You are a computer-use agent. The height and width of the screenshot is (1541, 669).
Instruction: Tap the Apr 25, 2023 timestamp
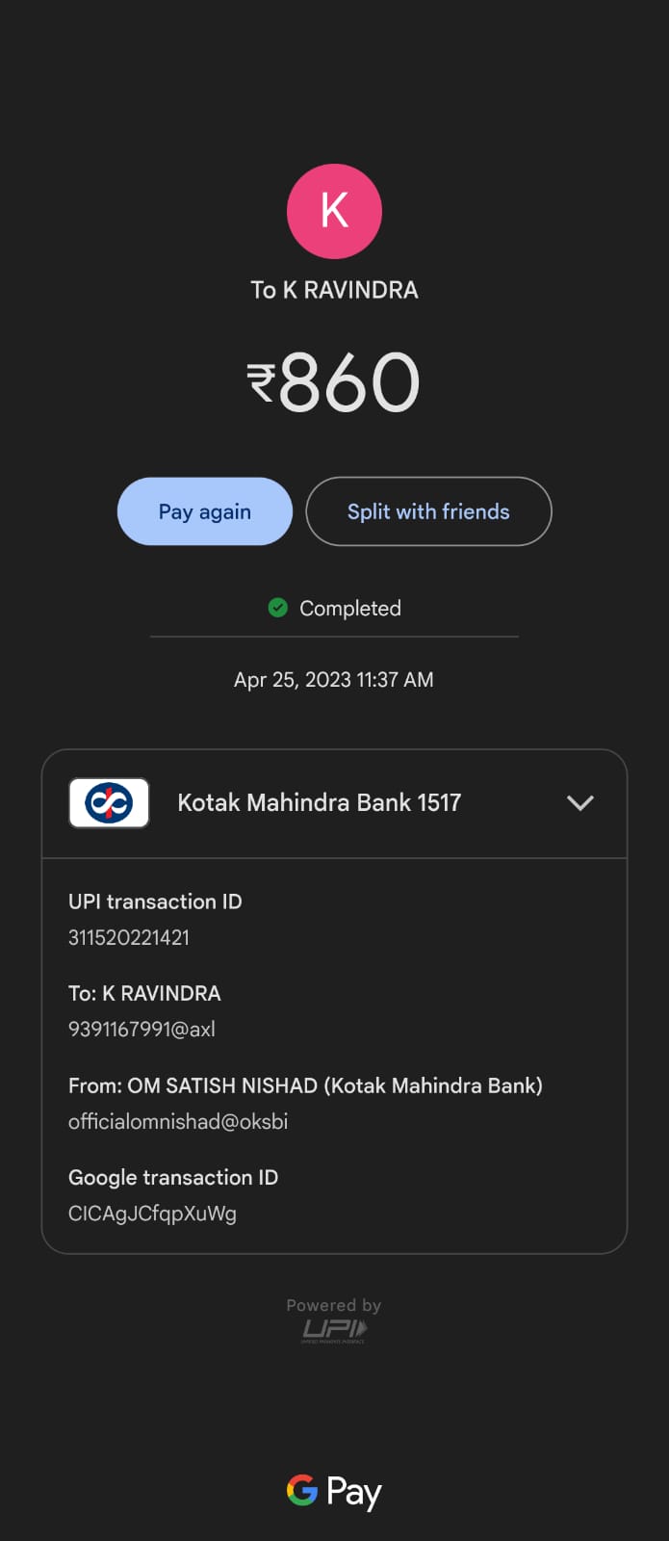[334, 680]
